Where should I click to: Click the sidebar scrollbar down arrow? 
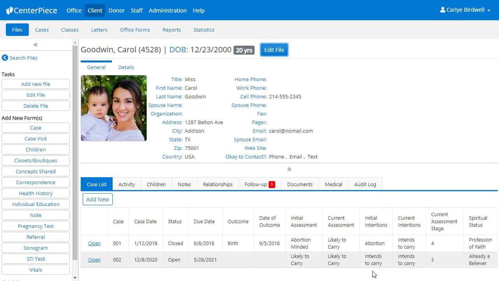[x=75, y=278]
